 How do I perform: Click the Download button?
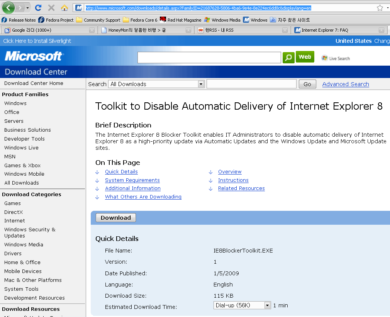point(116,217)
